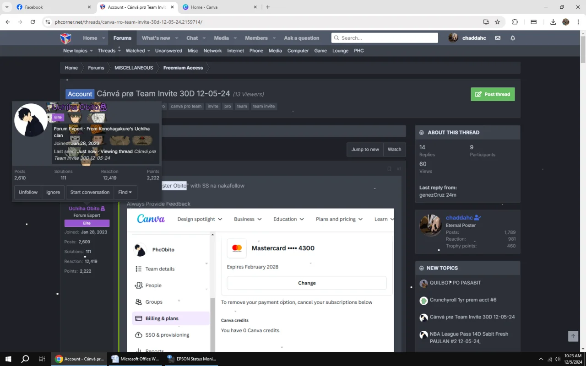The height and width of the screenshot is (366, 586).
Task: Open the Crunchyroll 1yr prem acct #6 topic
Action: [463, 300]
